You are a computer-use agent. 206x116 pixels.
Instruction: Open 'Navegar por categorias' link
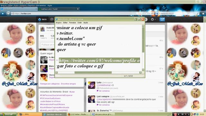pyautogui.click(x=50, y=84)
